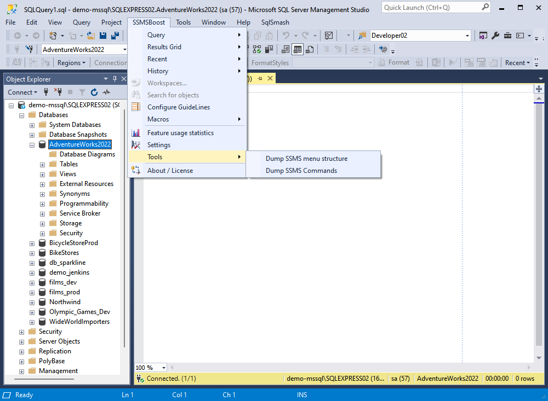Select the Olympic_Games_Dev database

(79, 312)
